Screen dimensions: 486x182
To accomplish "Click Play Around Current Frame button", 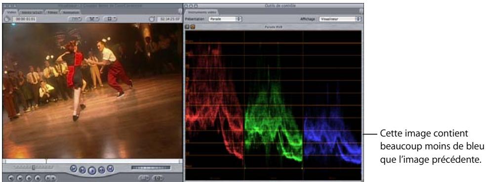I will pyautogui.click(x=102, y=170).
